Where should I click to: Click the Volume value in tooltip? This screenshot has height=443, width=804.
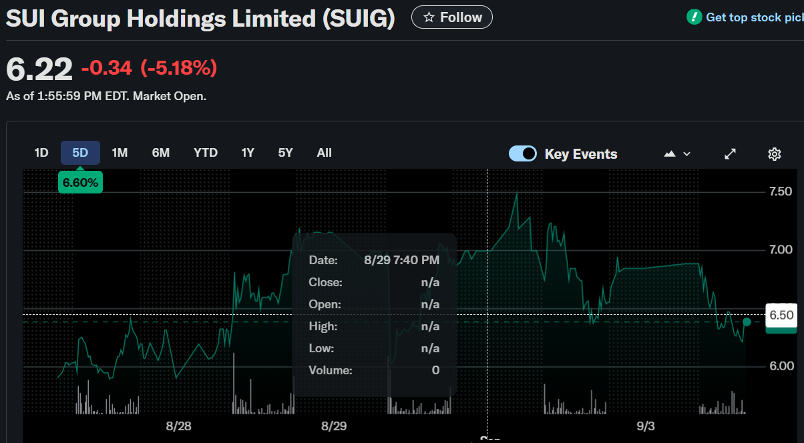(435, 370)
